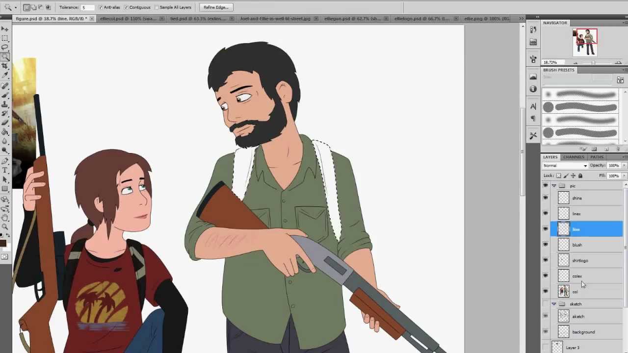This screenshot has width=628, height=353.
Task: Select the Rectangle shape tool
Action: coord(5,189)
